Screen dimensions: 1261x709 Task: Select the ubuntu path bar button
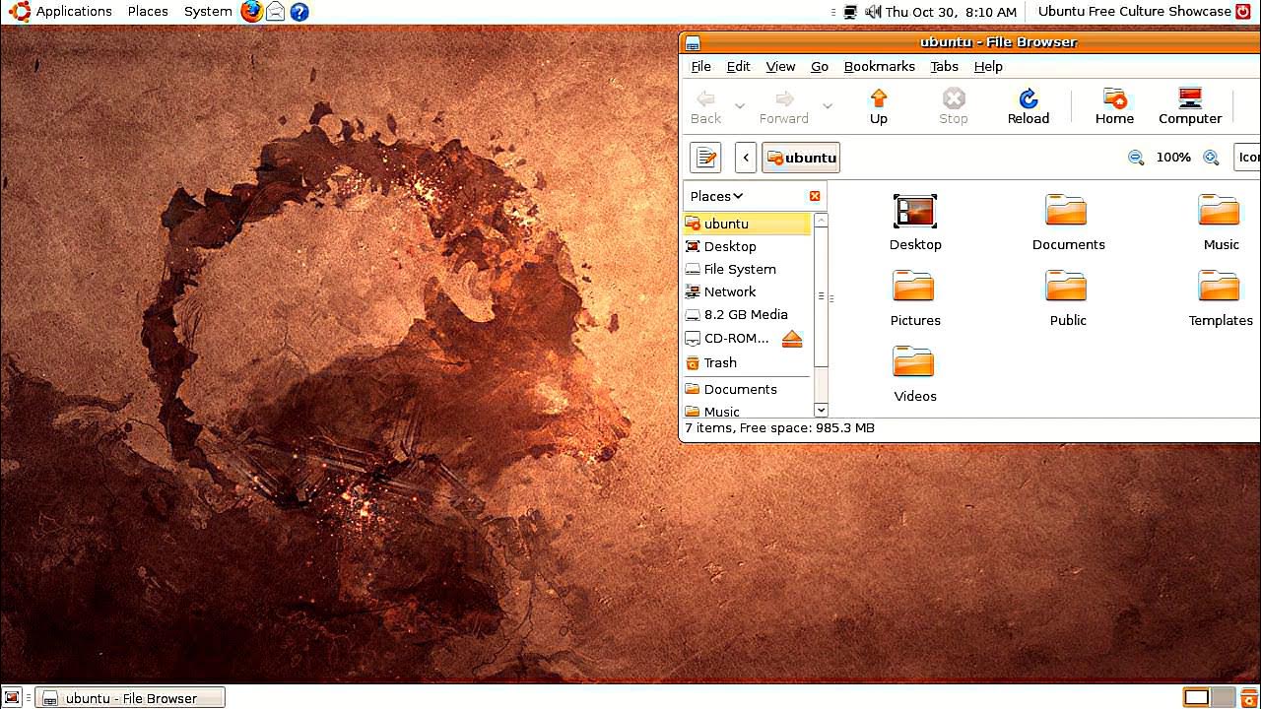tap(801, 158)
